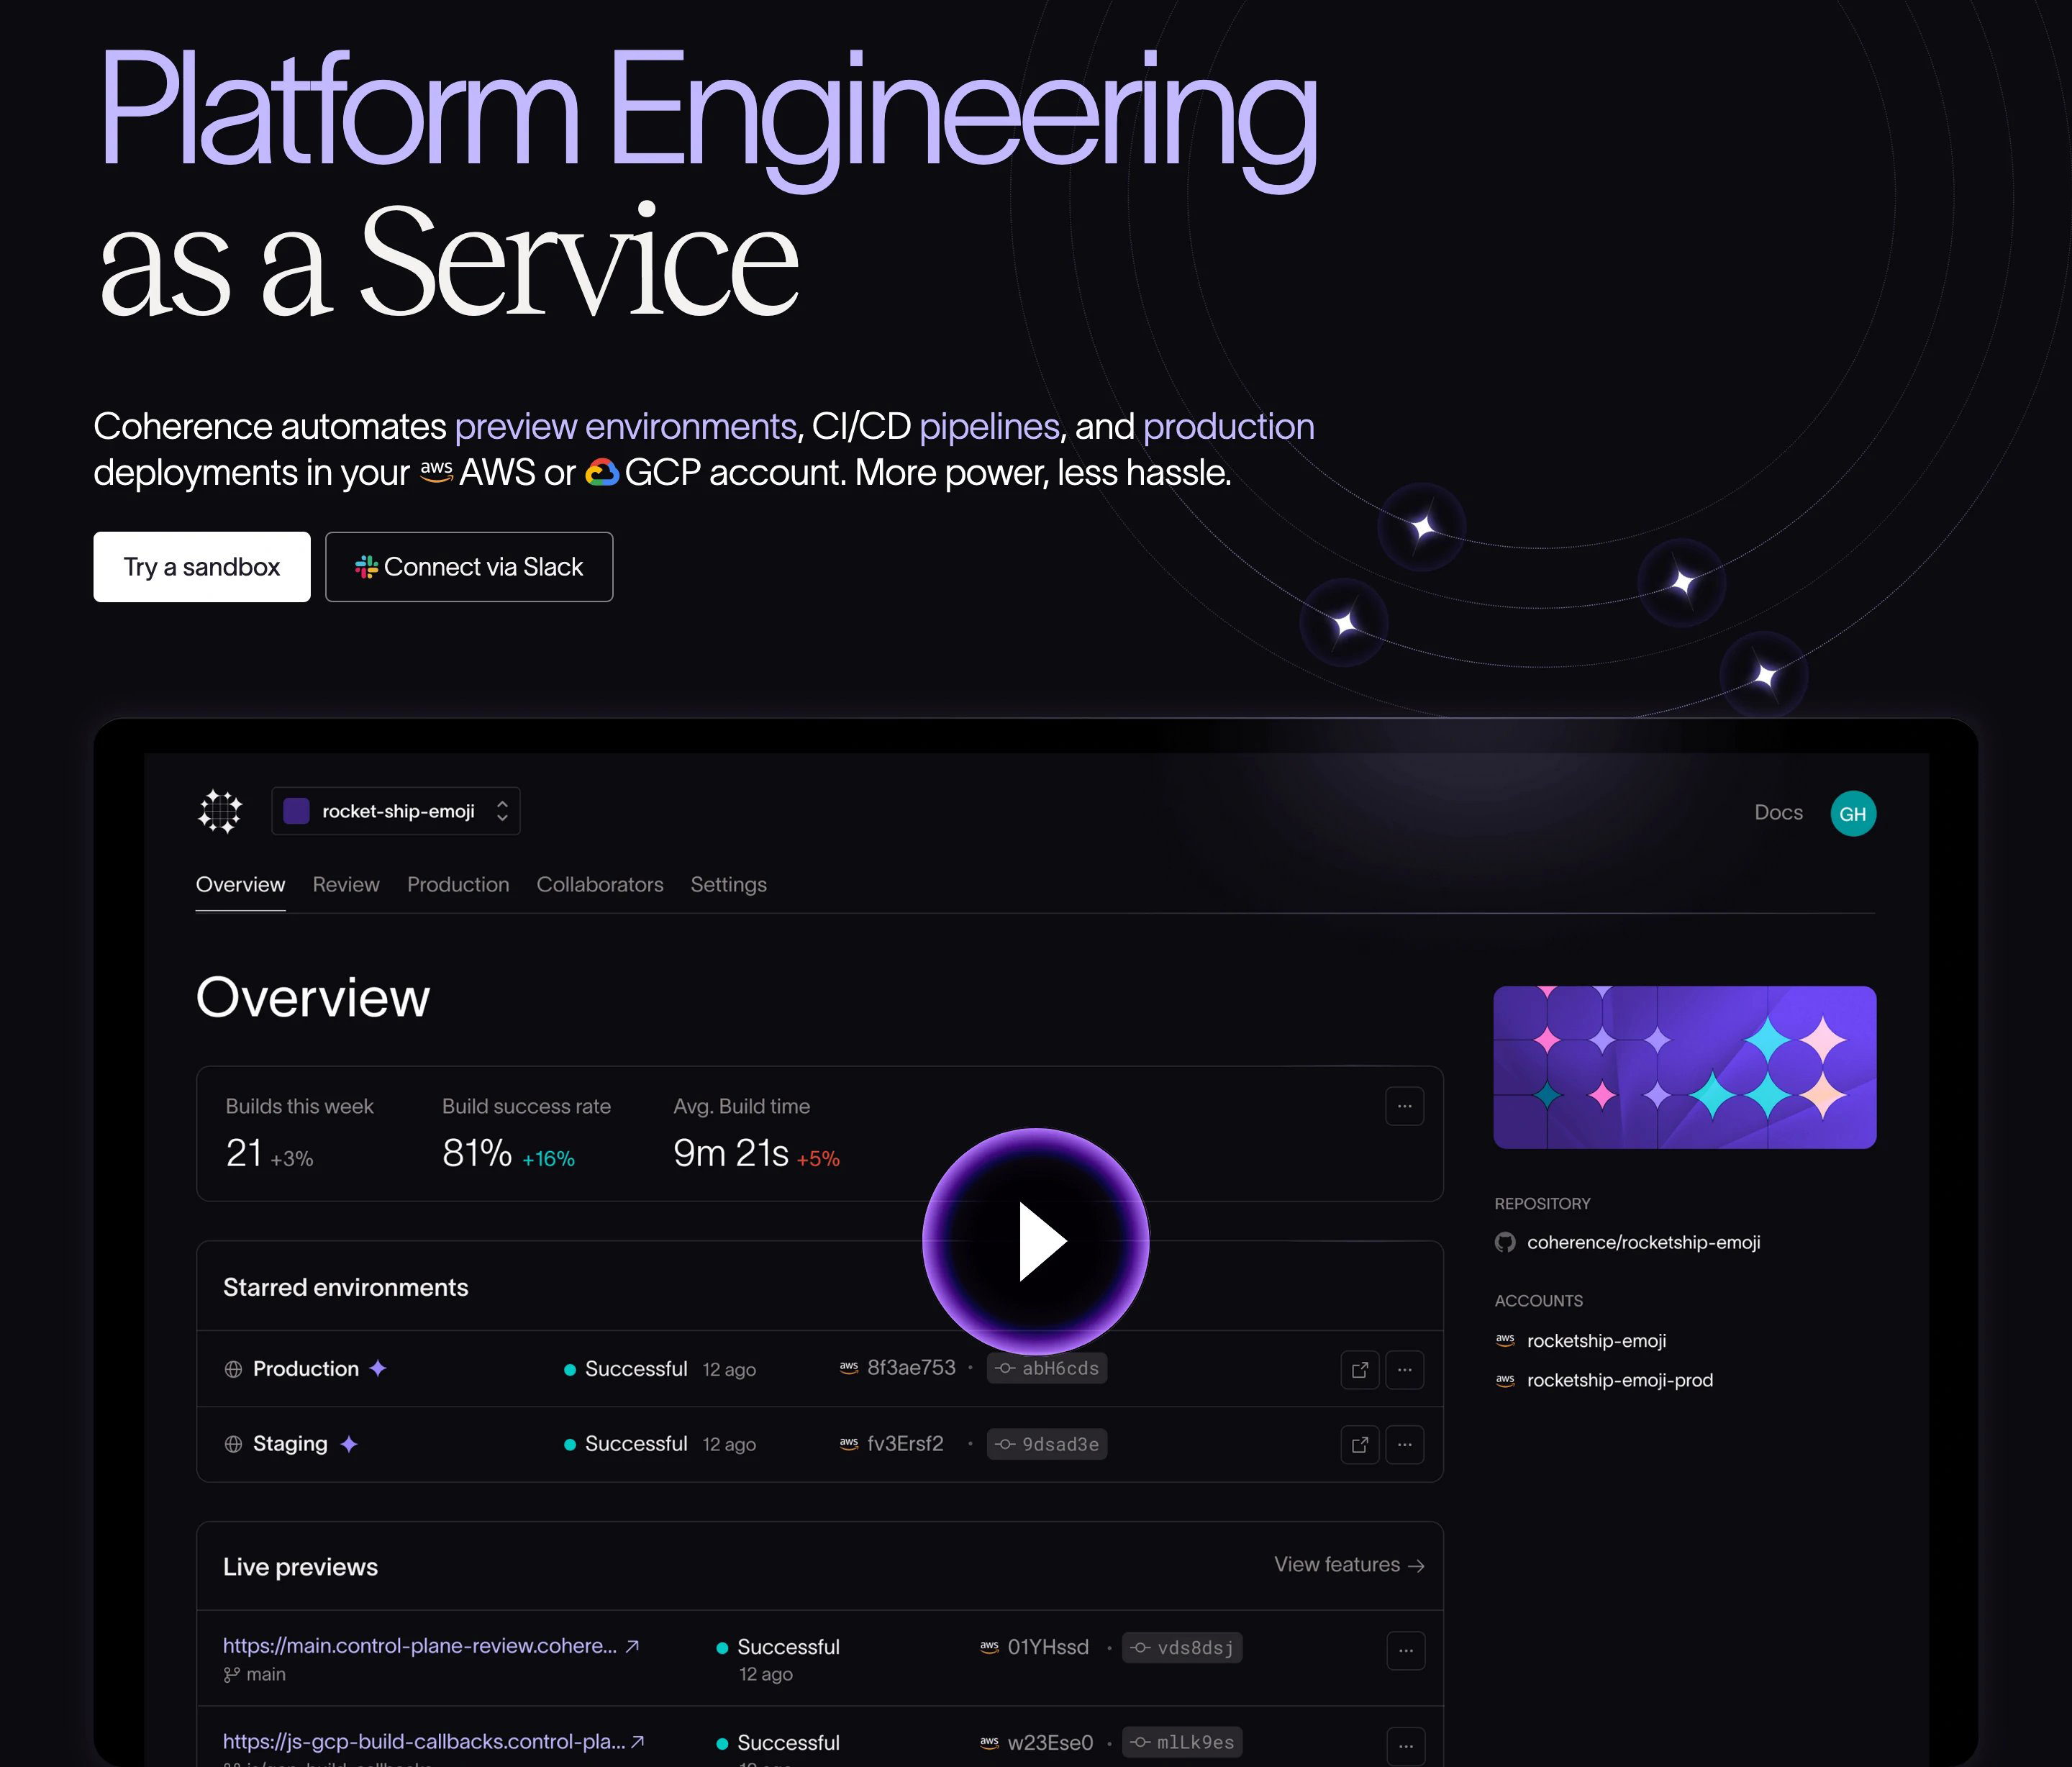Click Connect via Slack button

coord(469,567)
